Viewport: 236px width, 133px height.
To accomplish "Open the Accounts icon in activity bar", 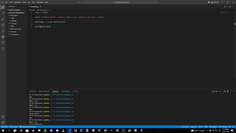I will coord(3,116).
